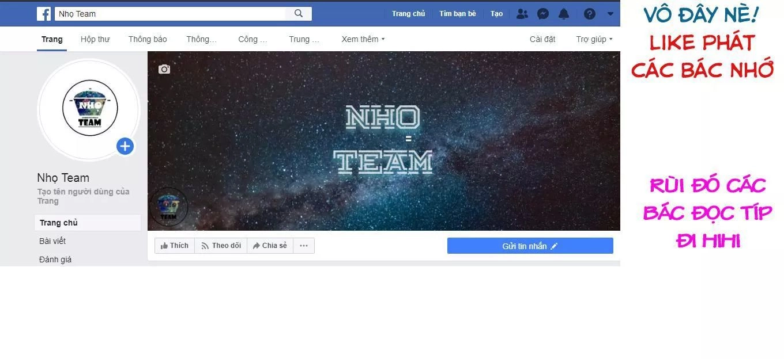The height and width of the screenshot is (359, 784).
Task: Click the Gửi tin nhắn button
Action: pyautogui.click(x=530, y=246)
